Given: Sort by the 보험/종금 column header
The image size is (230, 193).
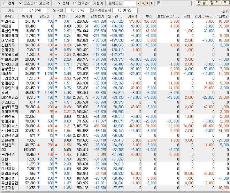Looking at the screenshot, I should click(x=168, y=16).
